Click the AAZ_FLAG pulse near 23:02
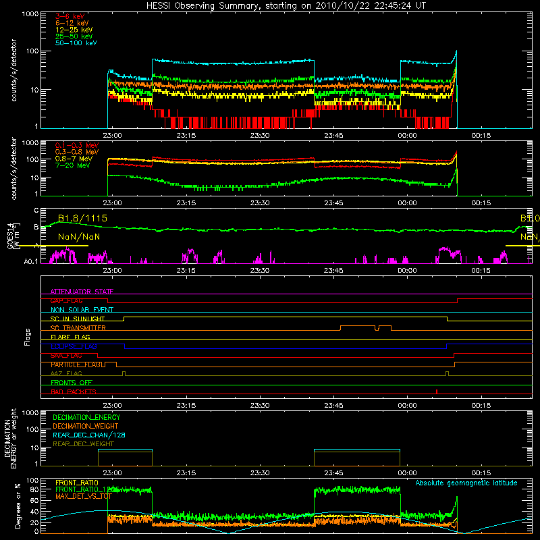Viewport: 540px width, 540px height. coord(124,373)
